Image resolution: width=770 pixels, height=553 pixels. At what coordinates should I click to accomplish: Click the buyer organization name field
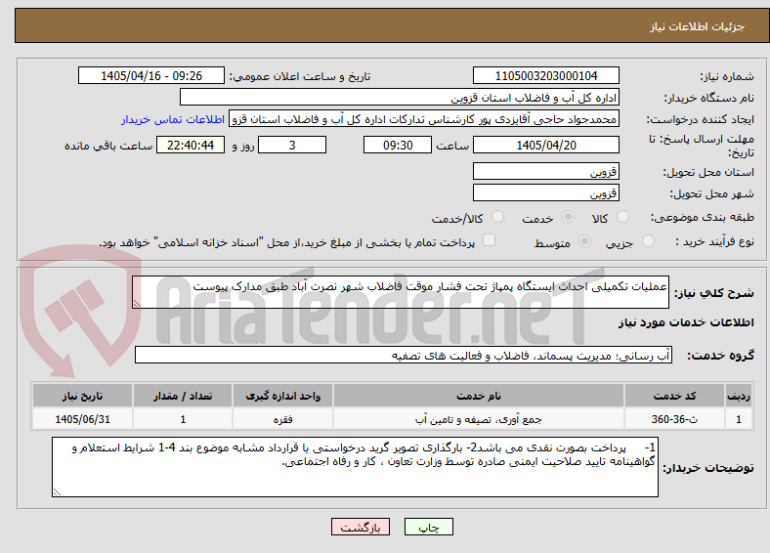[400, 98]
